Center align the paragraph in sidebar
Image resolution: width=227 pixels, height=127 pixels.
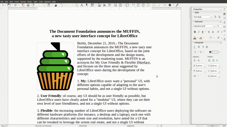coord(199,47)
